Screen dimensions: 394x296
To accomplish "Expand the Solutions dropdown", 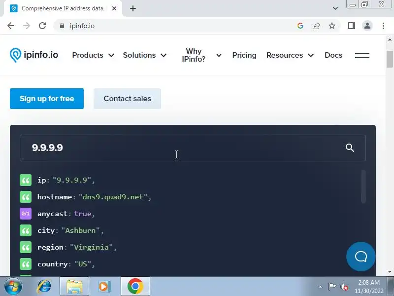I will pos(145,55).
